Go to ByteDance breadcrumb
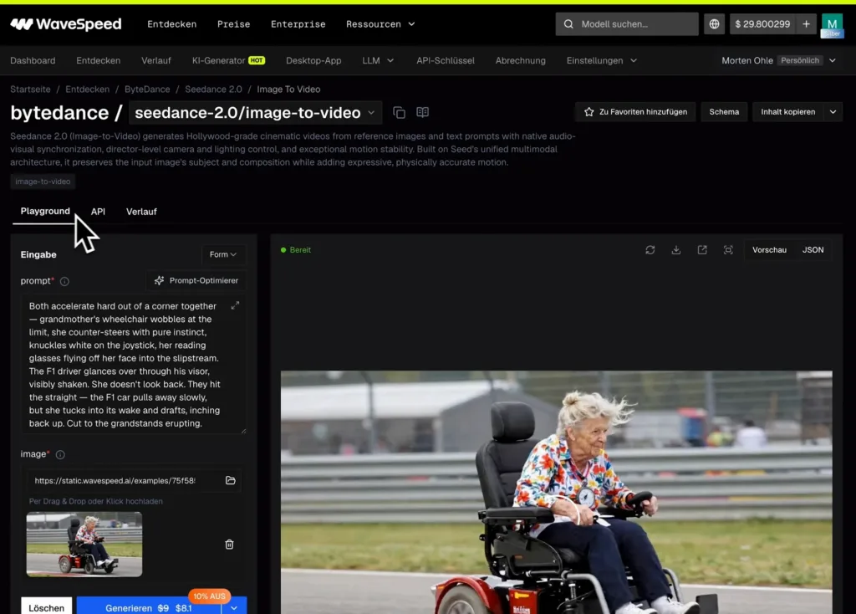Image resolution: width=856 pixels, height=614 pixels. click(147, 89)
